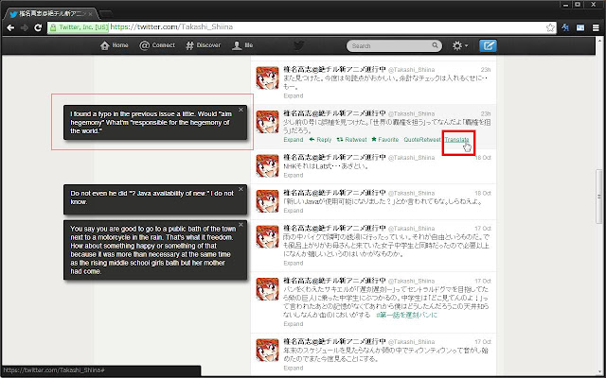The width and height of the screenshot is (606, 378).
Task: Close the public bath translation popup
Action: coord(241,225)
